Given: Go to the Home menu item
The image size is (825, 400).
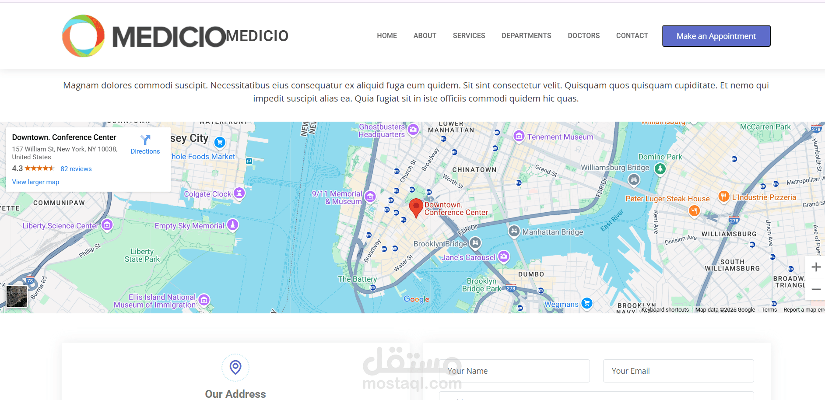Looking at the screenshot, I should 387,35.
